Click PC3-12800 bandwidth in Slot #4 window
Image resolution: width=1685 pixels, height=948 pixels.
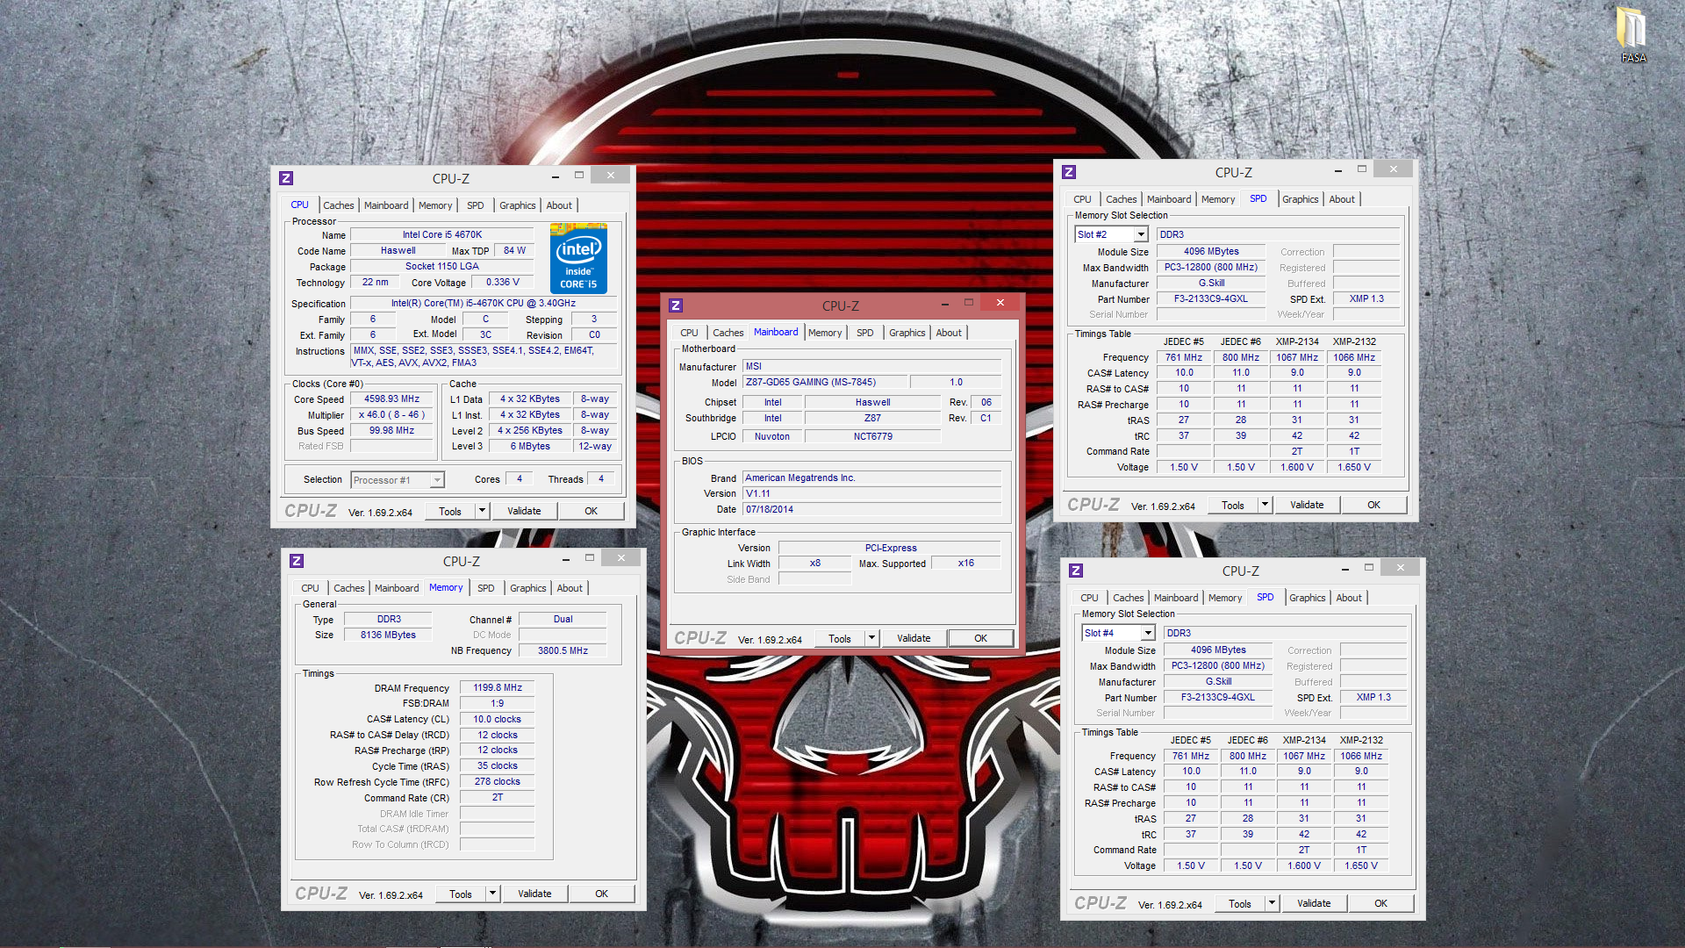pos(1218,665)
